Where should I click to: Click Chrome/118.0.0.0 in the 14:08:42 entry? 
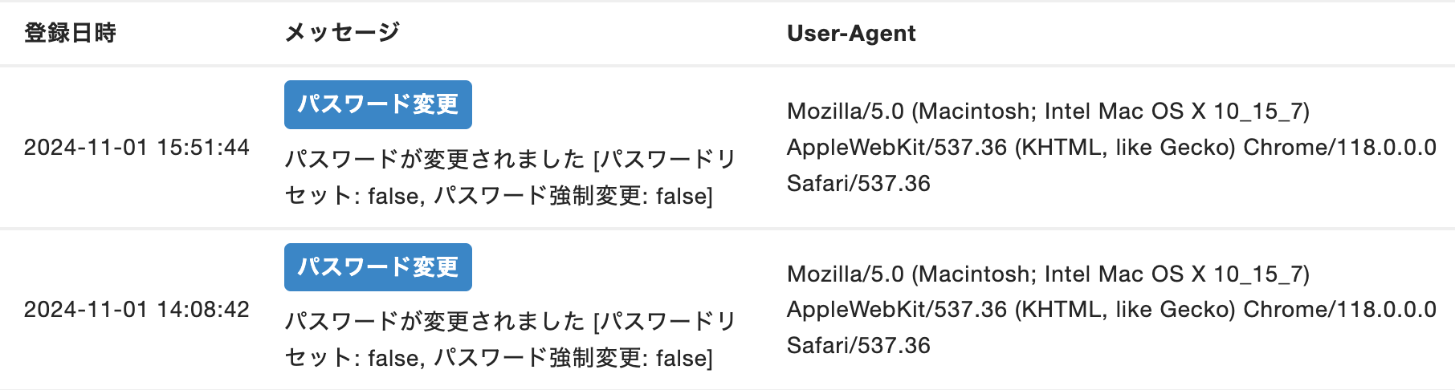point(1339,310)
